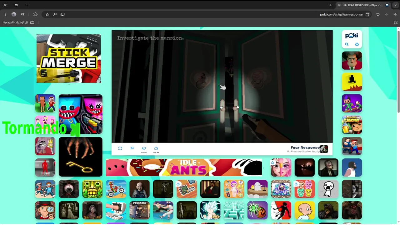Reload the page
Viewport: 400px width, 225px height.
378,14
